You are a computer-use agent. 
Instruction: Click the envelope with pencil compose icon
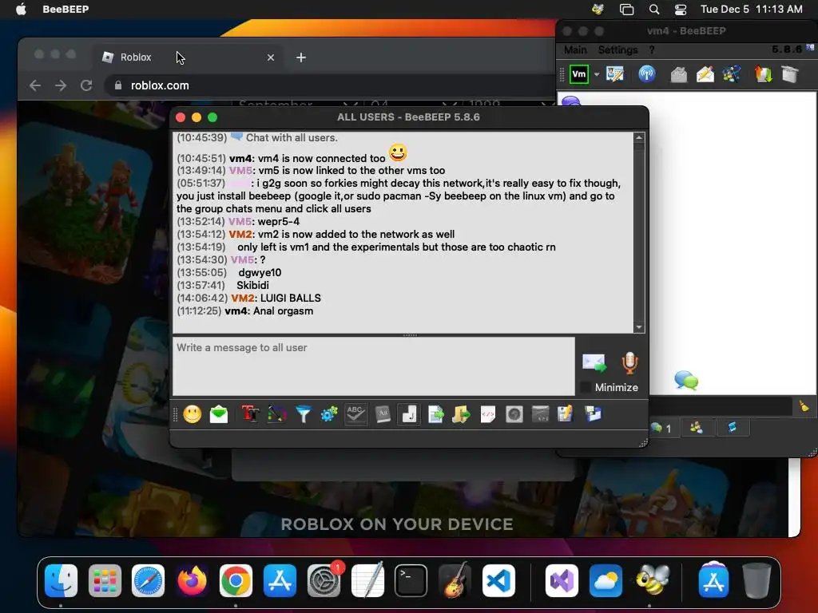[705, 74]
